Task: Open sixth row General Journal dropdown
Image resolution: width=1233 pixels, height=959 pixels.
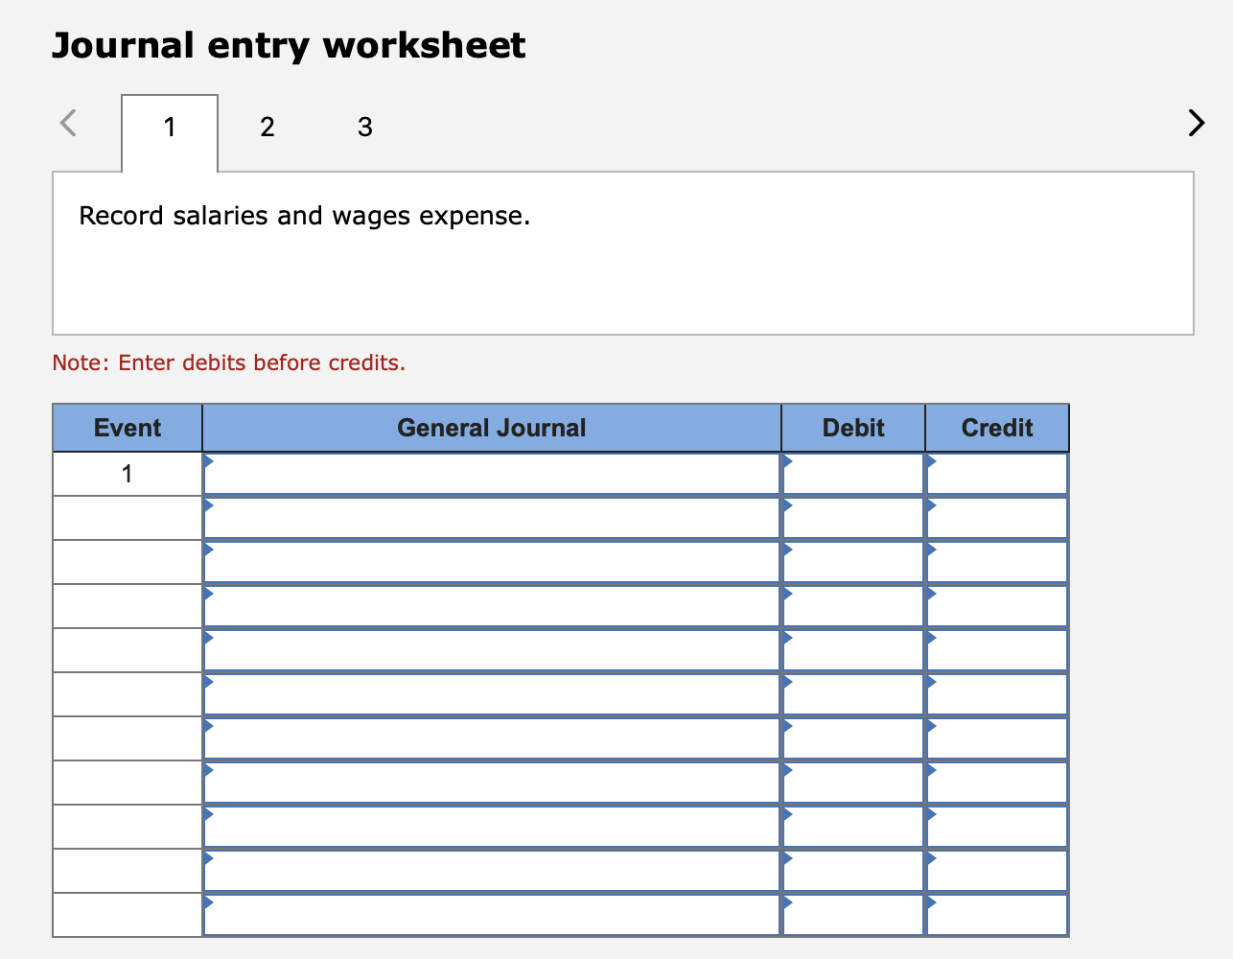Action: coord(492,694)
